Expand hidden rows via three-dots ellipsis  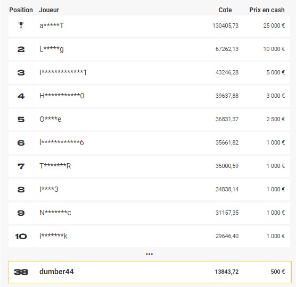(x=149, y=254)
